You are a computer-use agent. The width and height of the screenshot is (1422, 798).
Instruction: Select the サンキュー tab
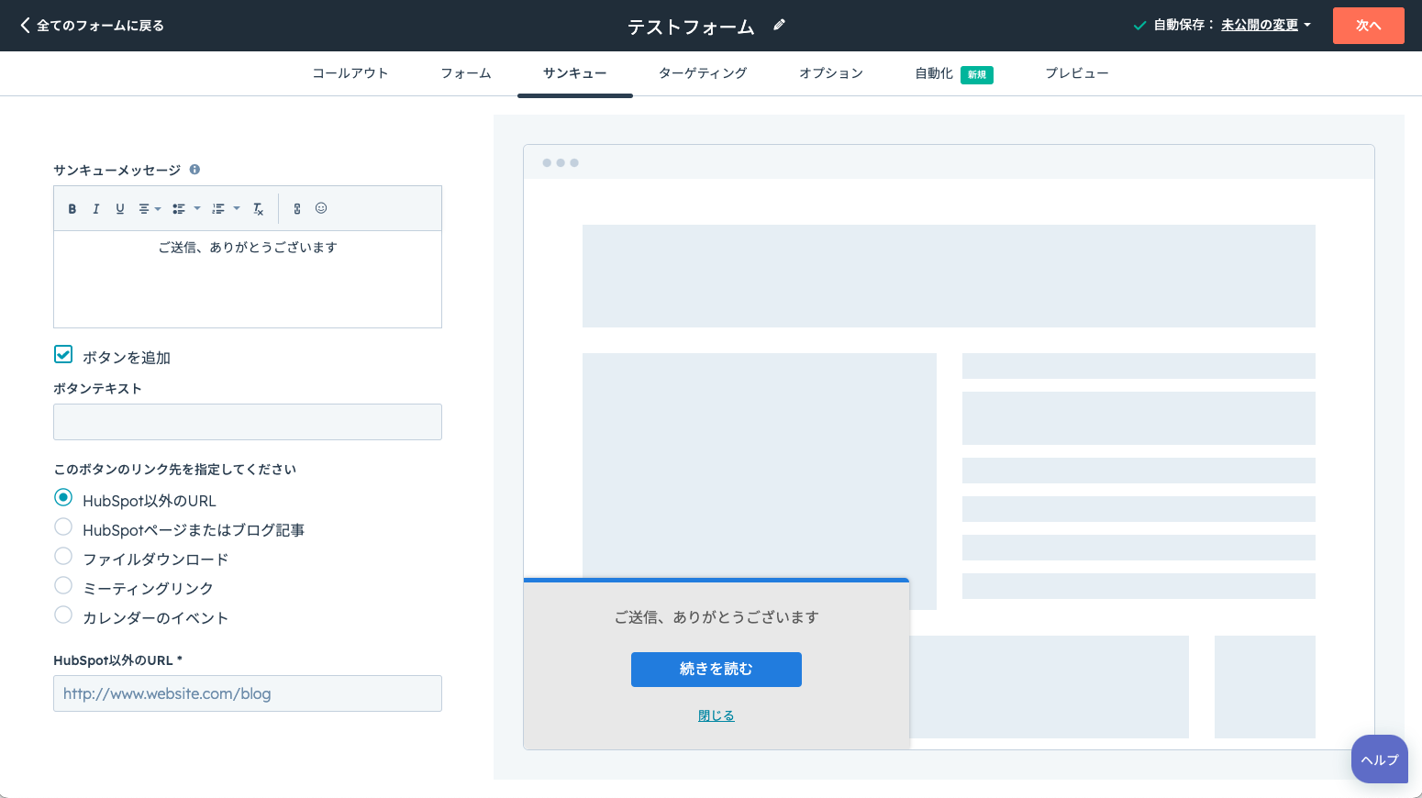pos(574,73)
